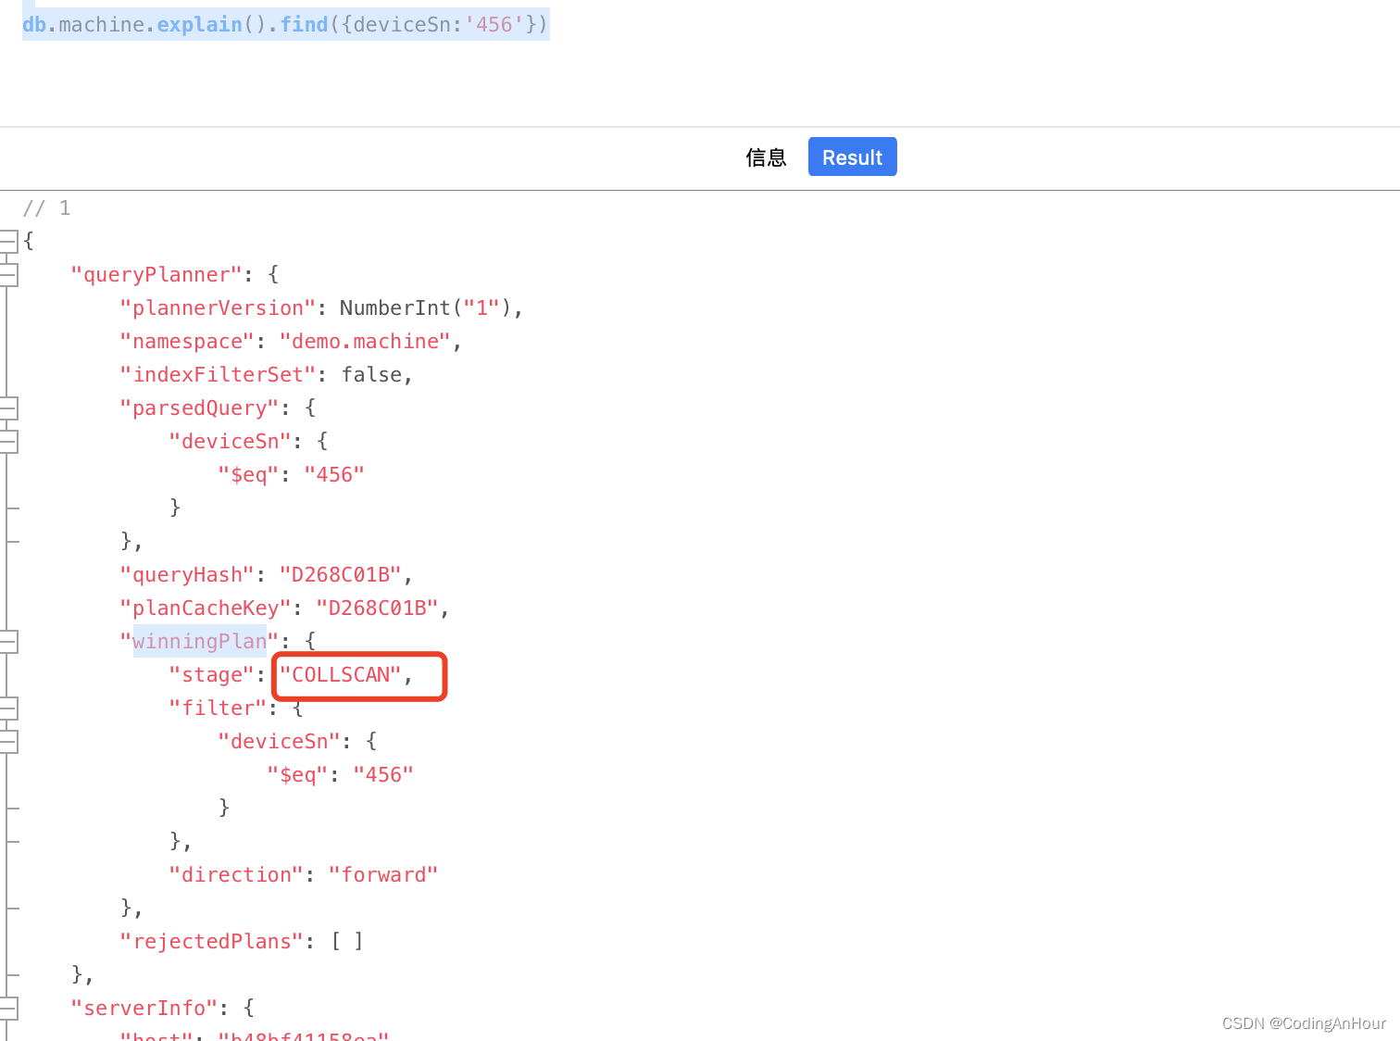Click the "indexFilterSet" key
This screenshot has width=1400, height=1041.
tap(219, 375)
